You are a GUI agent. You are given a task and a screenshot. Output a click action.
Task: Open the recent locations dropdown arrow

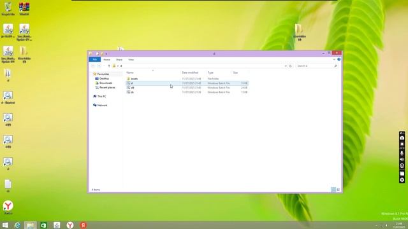(x=104, y=66)
